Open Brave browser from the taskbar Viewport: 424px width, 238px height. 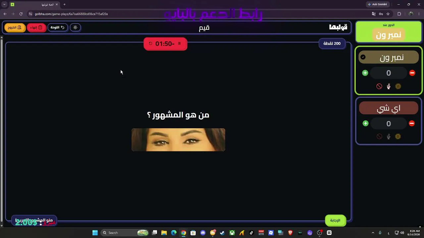pos(291,233)
